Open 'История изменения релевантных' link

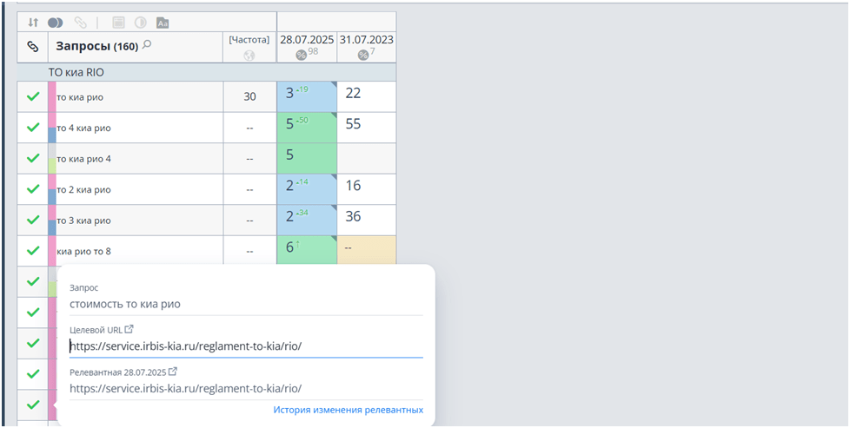point(348,410)
